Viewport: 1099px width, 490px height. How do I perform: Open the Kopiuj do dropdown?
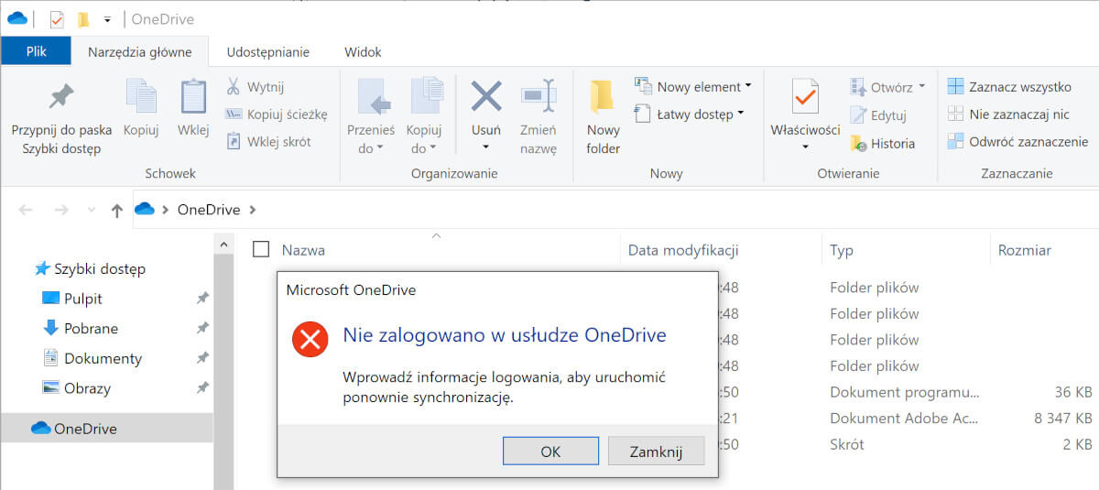[x=424, y=116]
